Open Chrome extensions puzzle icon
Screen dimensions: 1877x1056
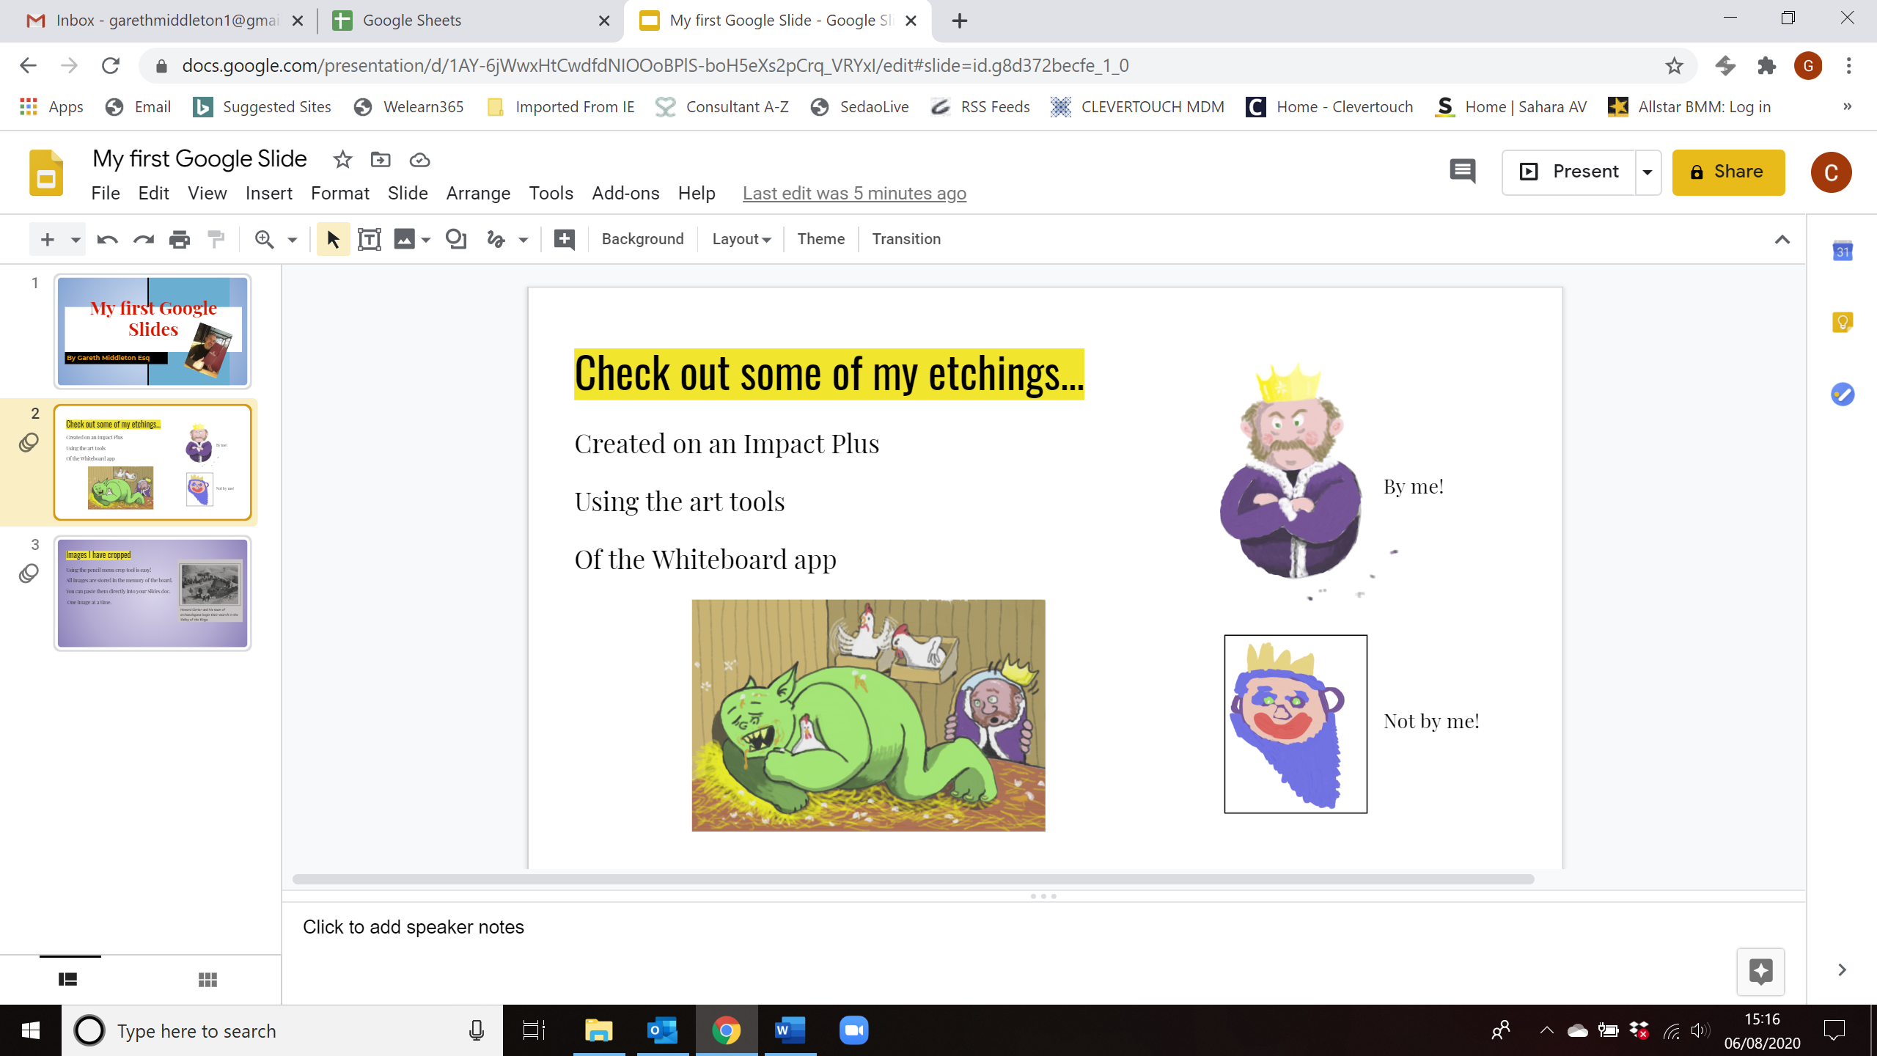[1766, 66]
